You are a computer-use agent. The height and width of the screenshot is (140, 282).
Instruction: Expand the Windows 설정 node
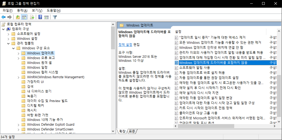pyautogui.click(x=8, y=39)
